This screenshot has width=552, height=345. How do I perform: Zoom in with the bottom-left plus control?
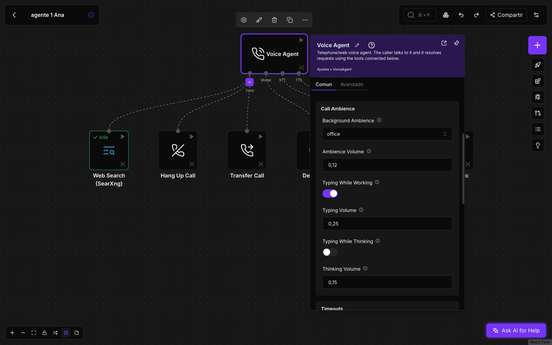point(12,333)
